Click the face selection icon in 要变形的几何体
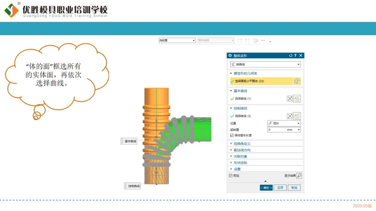376x211 pixels. click(x=297, y=81)
